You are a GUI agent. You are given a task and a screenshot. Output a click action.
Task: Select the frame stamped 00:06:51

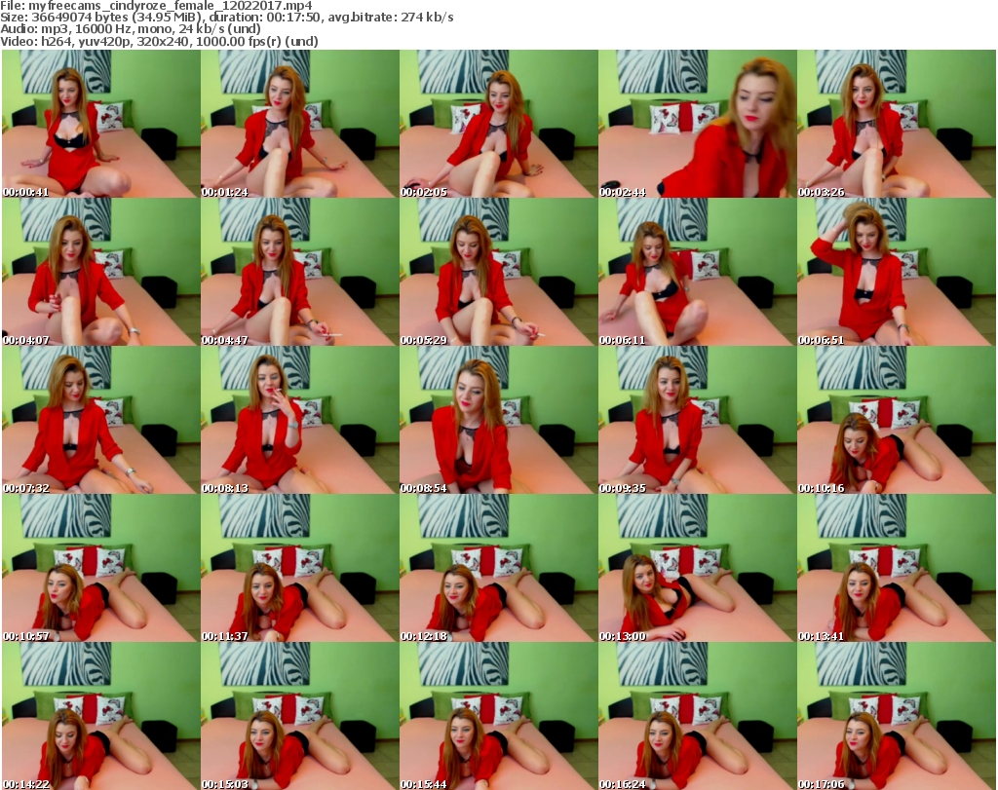(897, 272)
